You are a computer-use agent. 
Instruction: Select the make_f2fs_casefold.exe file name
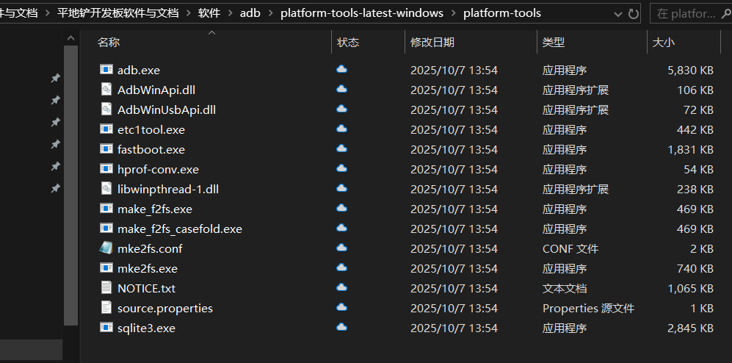[x=179, y=229]
